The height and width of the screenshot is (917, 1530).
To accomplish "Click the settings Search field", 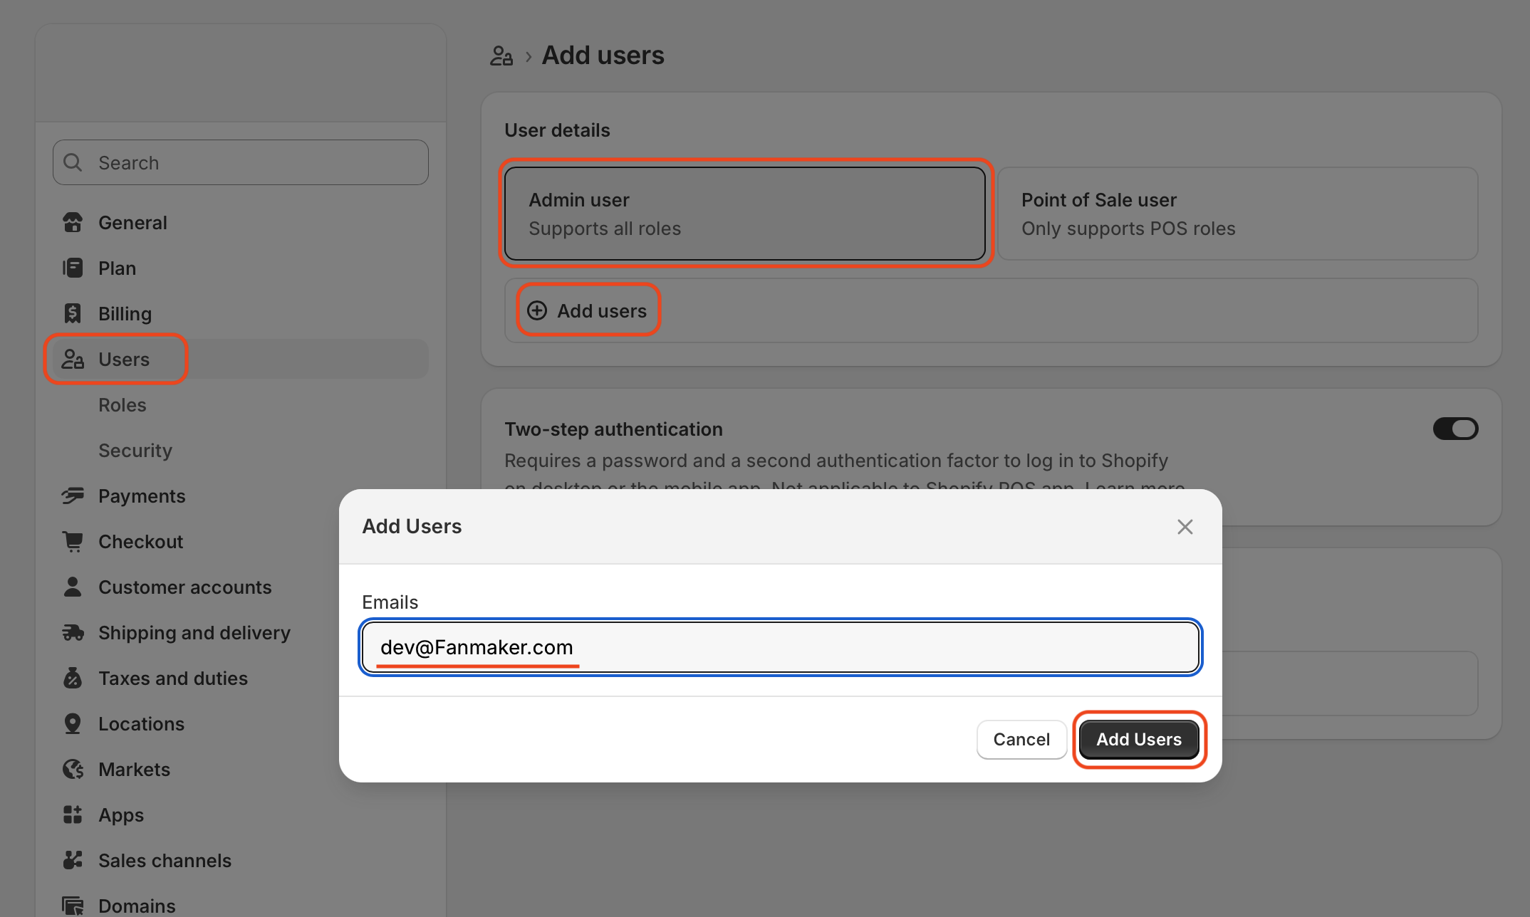I will pyautogui.click(x=241, y=163).
